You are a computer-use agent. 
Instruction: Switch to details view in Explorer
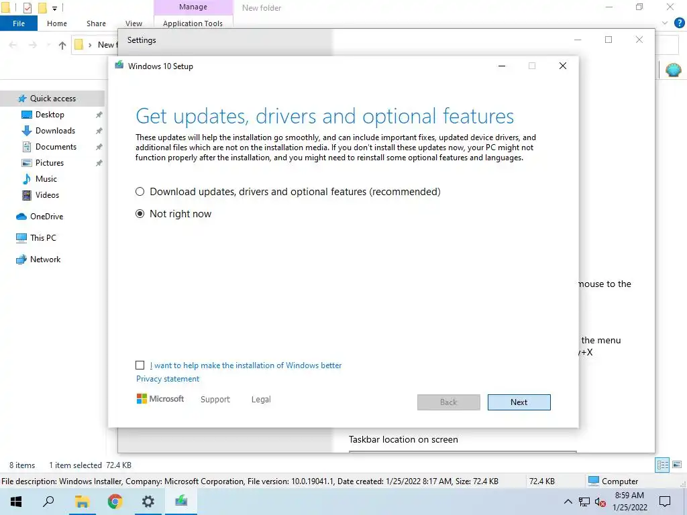[x=662, y=465]
